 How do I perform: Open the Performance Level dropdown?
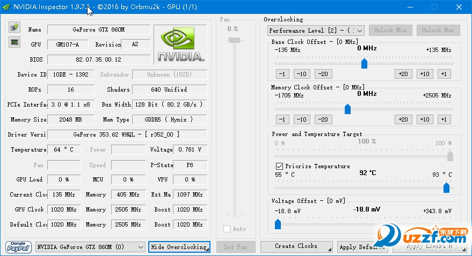click(316, 31)
